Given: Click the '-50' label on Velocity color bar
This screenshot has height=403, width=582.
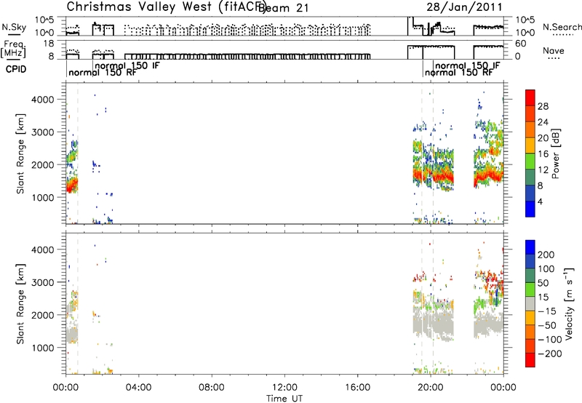Looking at the screenshot, I should (548, 325).
